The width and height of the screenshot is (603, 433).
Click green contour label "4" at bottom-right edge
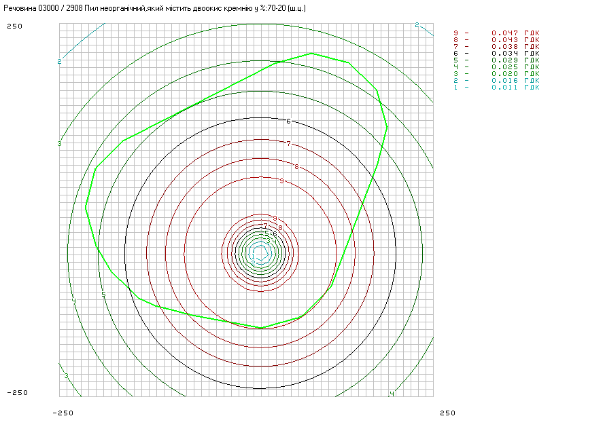(x=392, y=394)
